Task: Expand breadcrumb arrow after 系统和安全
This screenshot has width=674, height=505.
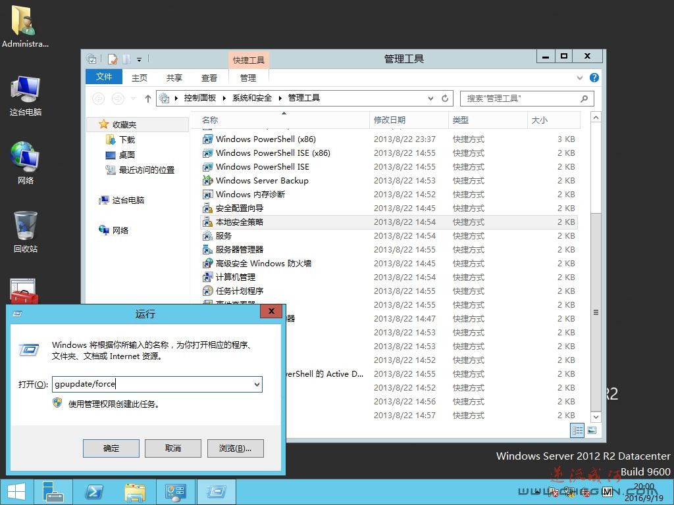Action: click(x=280, y=99)
